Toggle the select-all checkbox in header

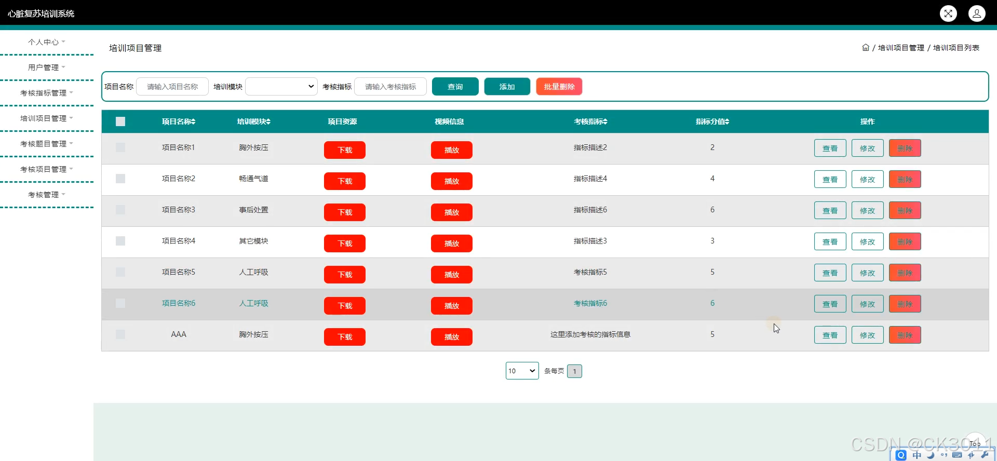120,121
